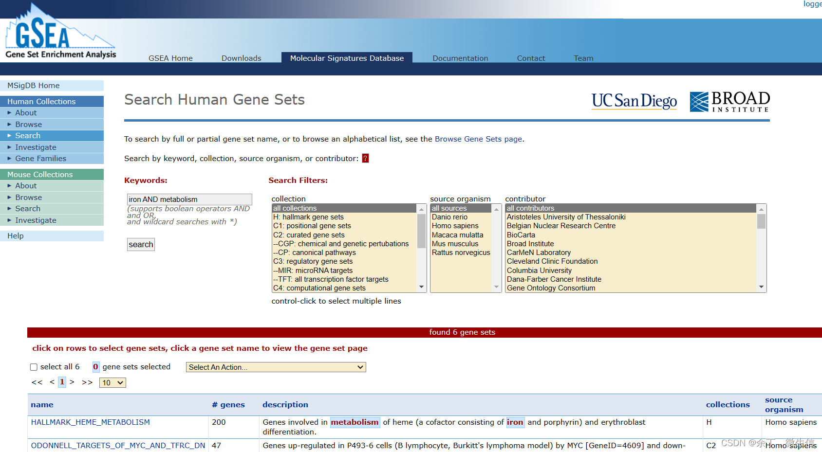The width and height of the screenshot is (822, 452).
Task: Select 'Rattus norvegicus' organism option
Action: (x=461, y=253)
